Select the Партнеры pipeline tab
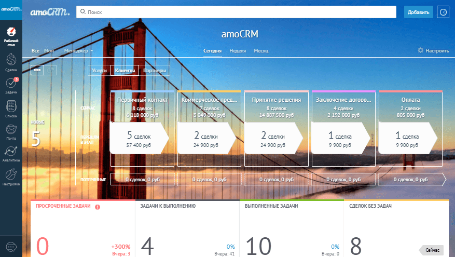Image resolution: width=455 pixels, height=257 pixels. 155,70
